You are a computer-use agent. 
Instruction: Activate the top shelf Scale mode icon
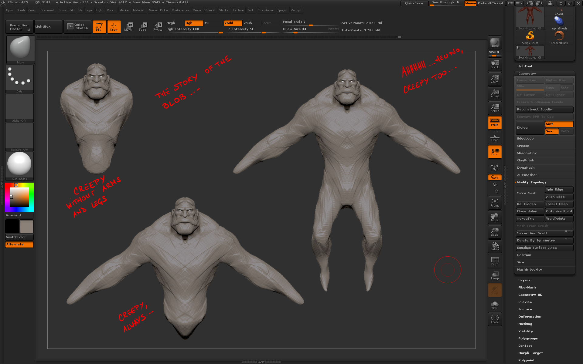(142, 27)
